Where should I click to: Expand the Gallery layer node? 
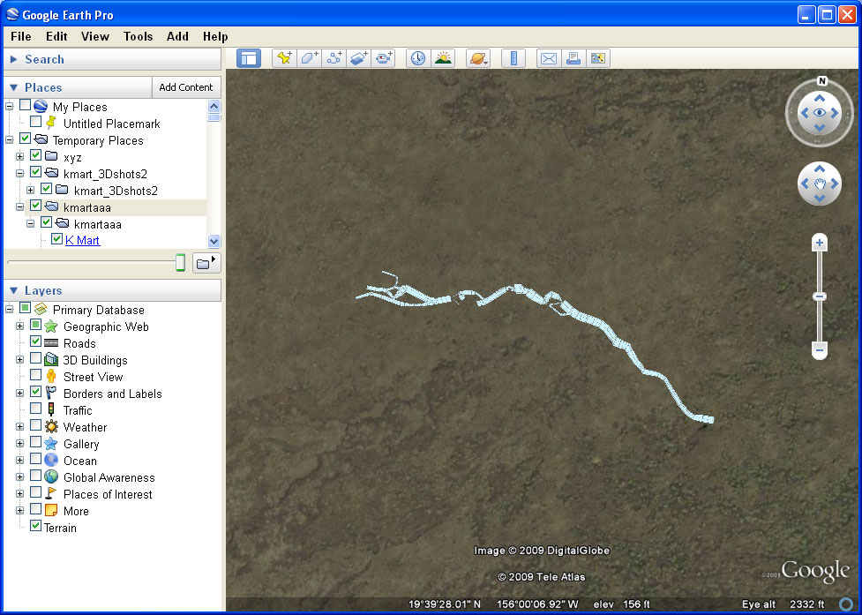coord(19,444)
